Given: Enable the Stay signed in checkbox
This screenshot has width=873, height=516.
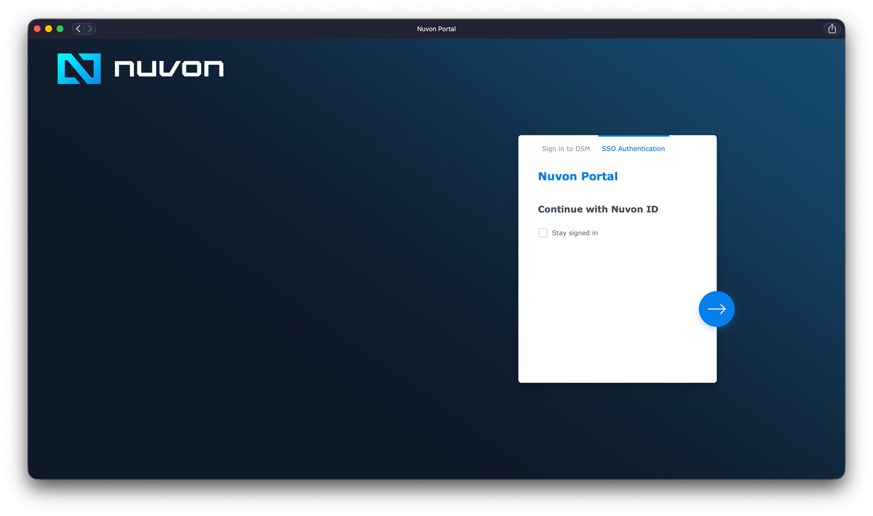Looking at the screenshot, I should click(x=543, y=233).
